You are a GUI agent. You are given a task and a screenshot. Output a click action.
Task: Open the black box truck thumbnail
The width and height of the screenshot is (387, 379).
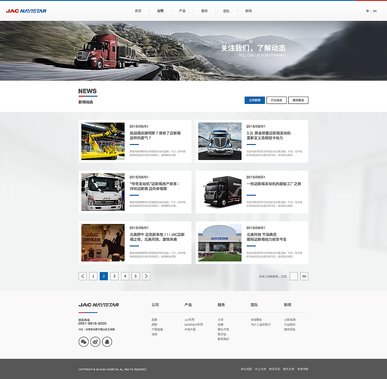point(220,192)
